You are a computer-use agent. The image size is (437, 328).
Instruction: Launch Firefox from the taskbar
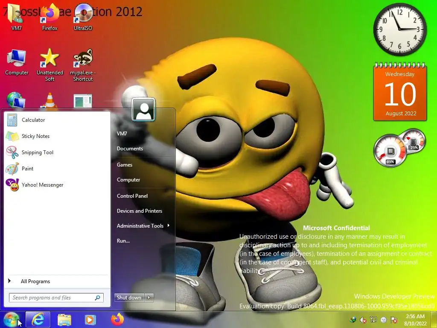pyautogui.click(x=117, y=319)
